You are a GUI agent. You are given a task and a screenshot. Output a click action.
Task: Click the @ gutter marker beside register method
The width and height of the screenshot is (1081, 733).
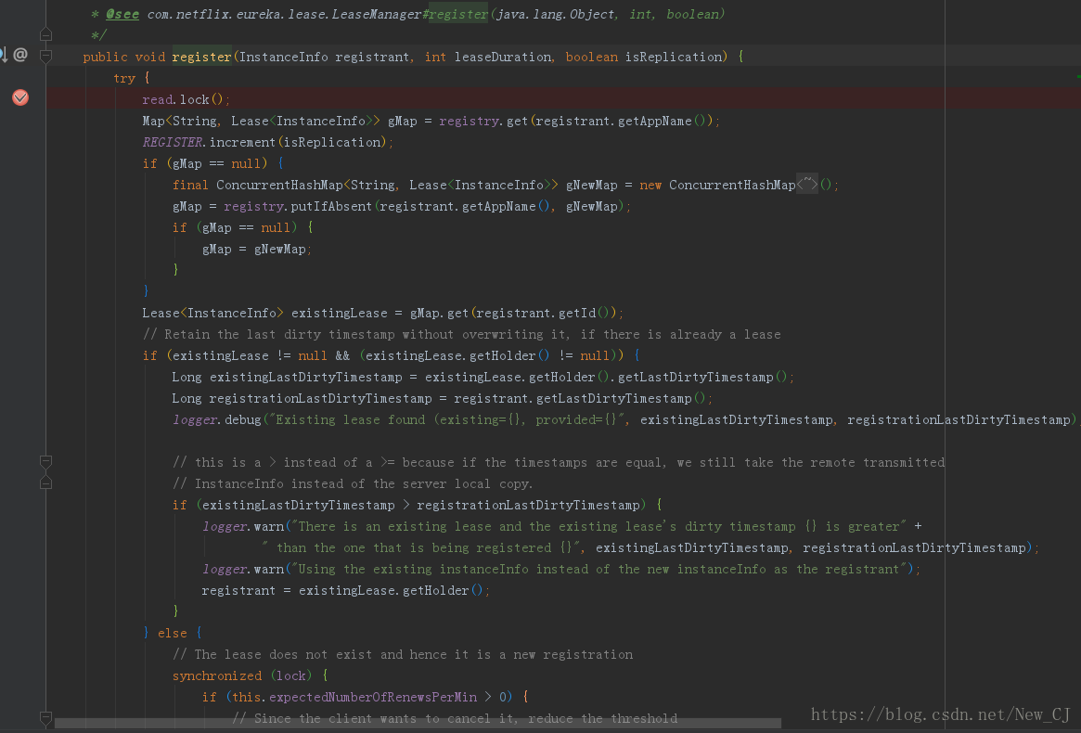pyautogui.click(x=20, y=55)
